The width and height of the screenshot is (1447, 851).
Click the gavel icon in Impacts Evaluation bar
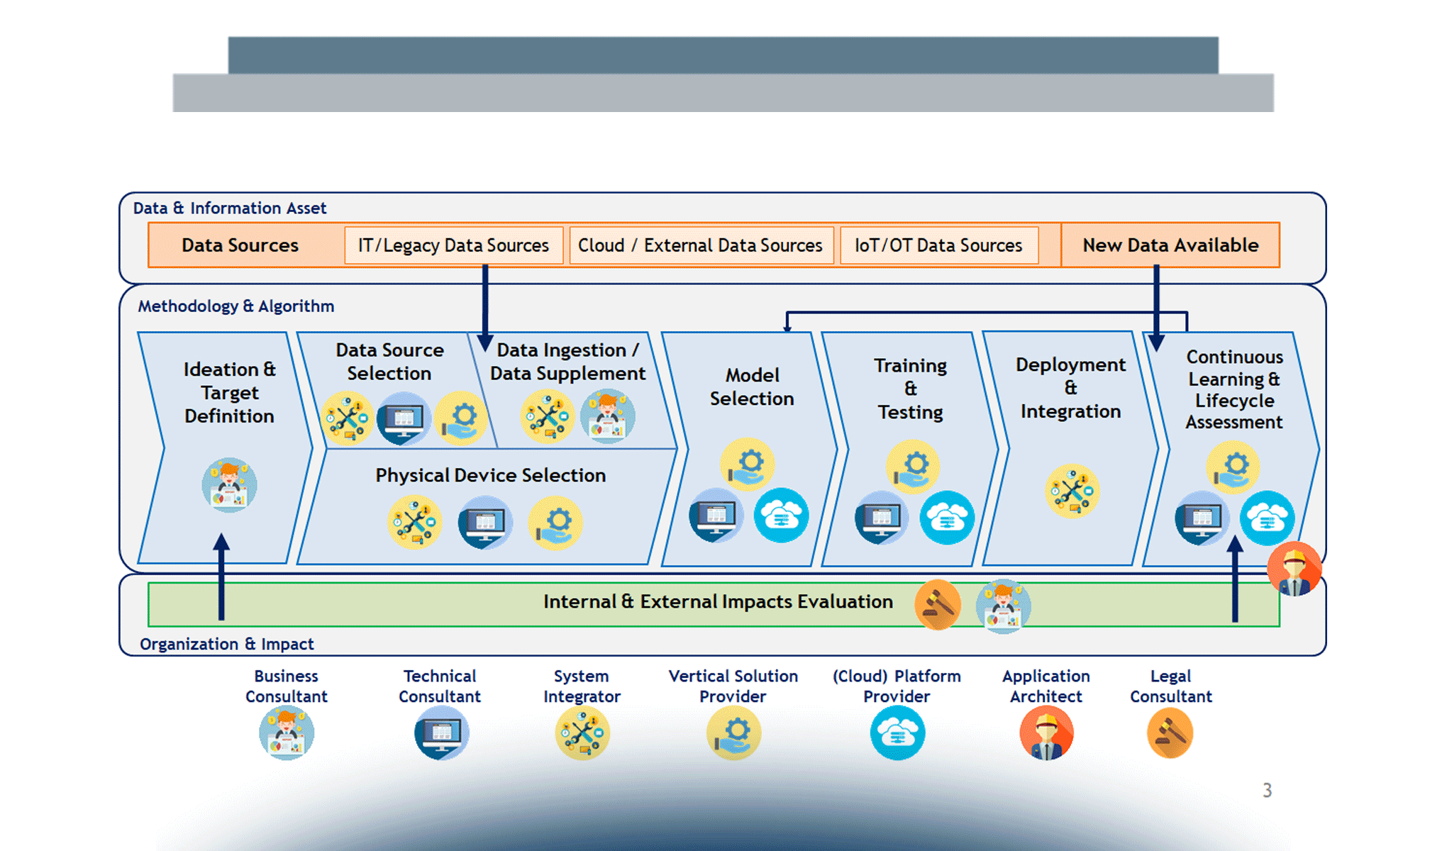[937, 605]
